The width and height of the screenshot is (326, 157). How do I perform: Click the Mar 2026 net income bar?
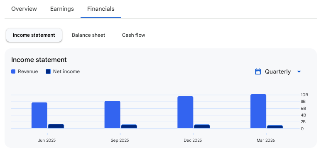(x=275, y=127)
